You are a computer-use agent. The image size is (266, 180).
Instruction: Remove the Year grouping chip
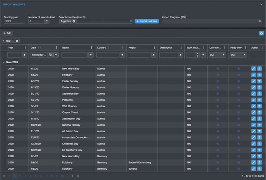tap(17, 41)
